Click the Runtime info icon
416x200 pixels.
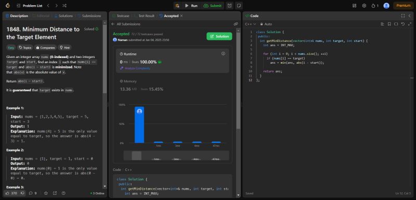point(223,54)
